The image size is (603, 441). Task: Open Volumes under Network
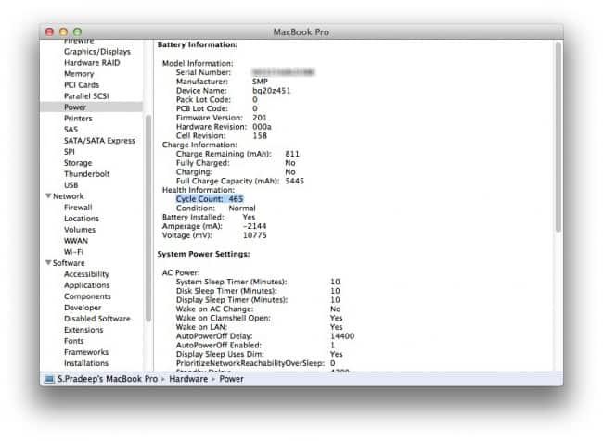(80, 230)
